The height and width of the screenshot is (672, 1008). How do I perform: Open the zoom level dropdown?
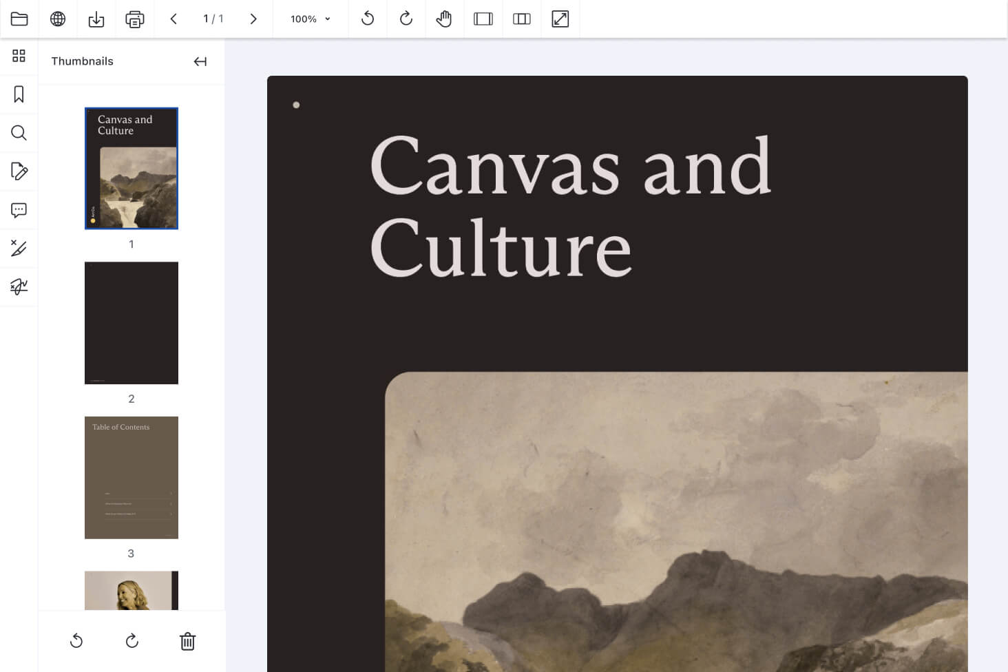click(x=310, y=19)
